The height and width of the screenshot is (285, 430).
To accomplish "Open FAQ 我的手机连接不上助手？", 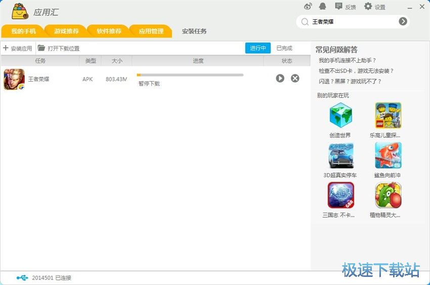I will coord(347,60).
